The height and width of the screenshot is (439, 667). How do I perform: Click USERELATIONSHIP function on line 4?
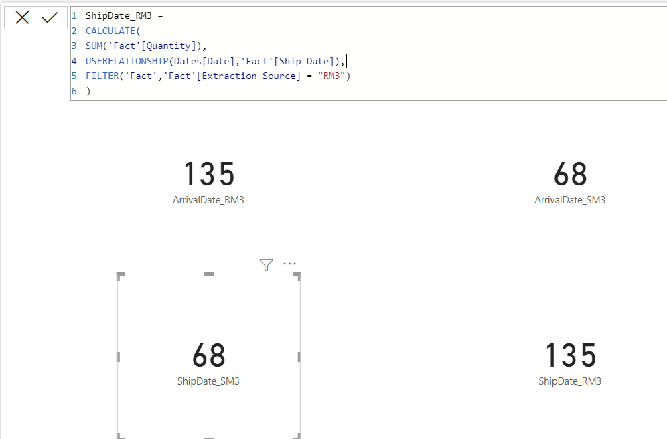[127, 61]
